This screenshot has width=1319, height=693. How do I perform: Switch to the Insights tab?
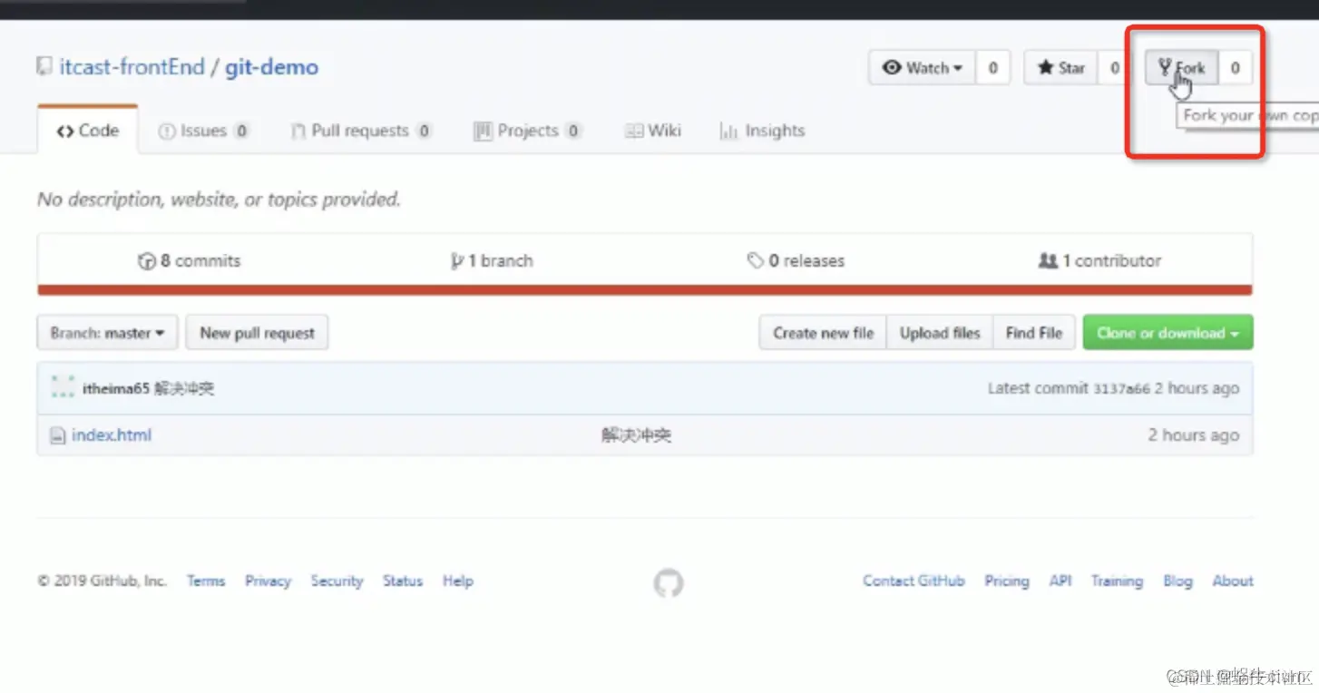(762, 131)
